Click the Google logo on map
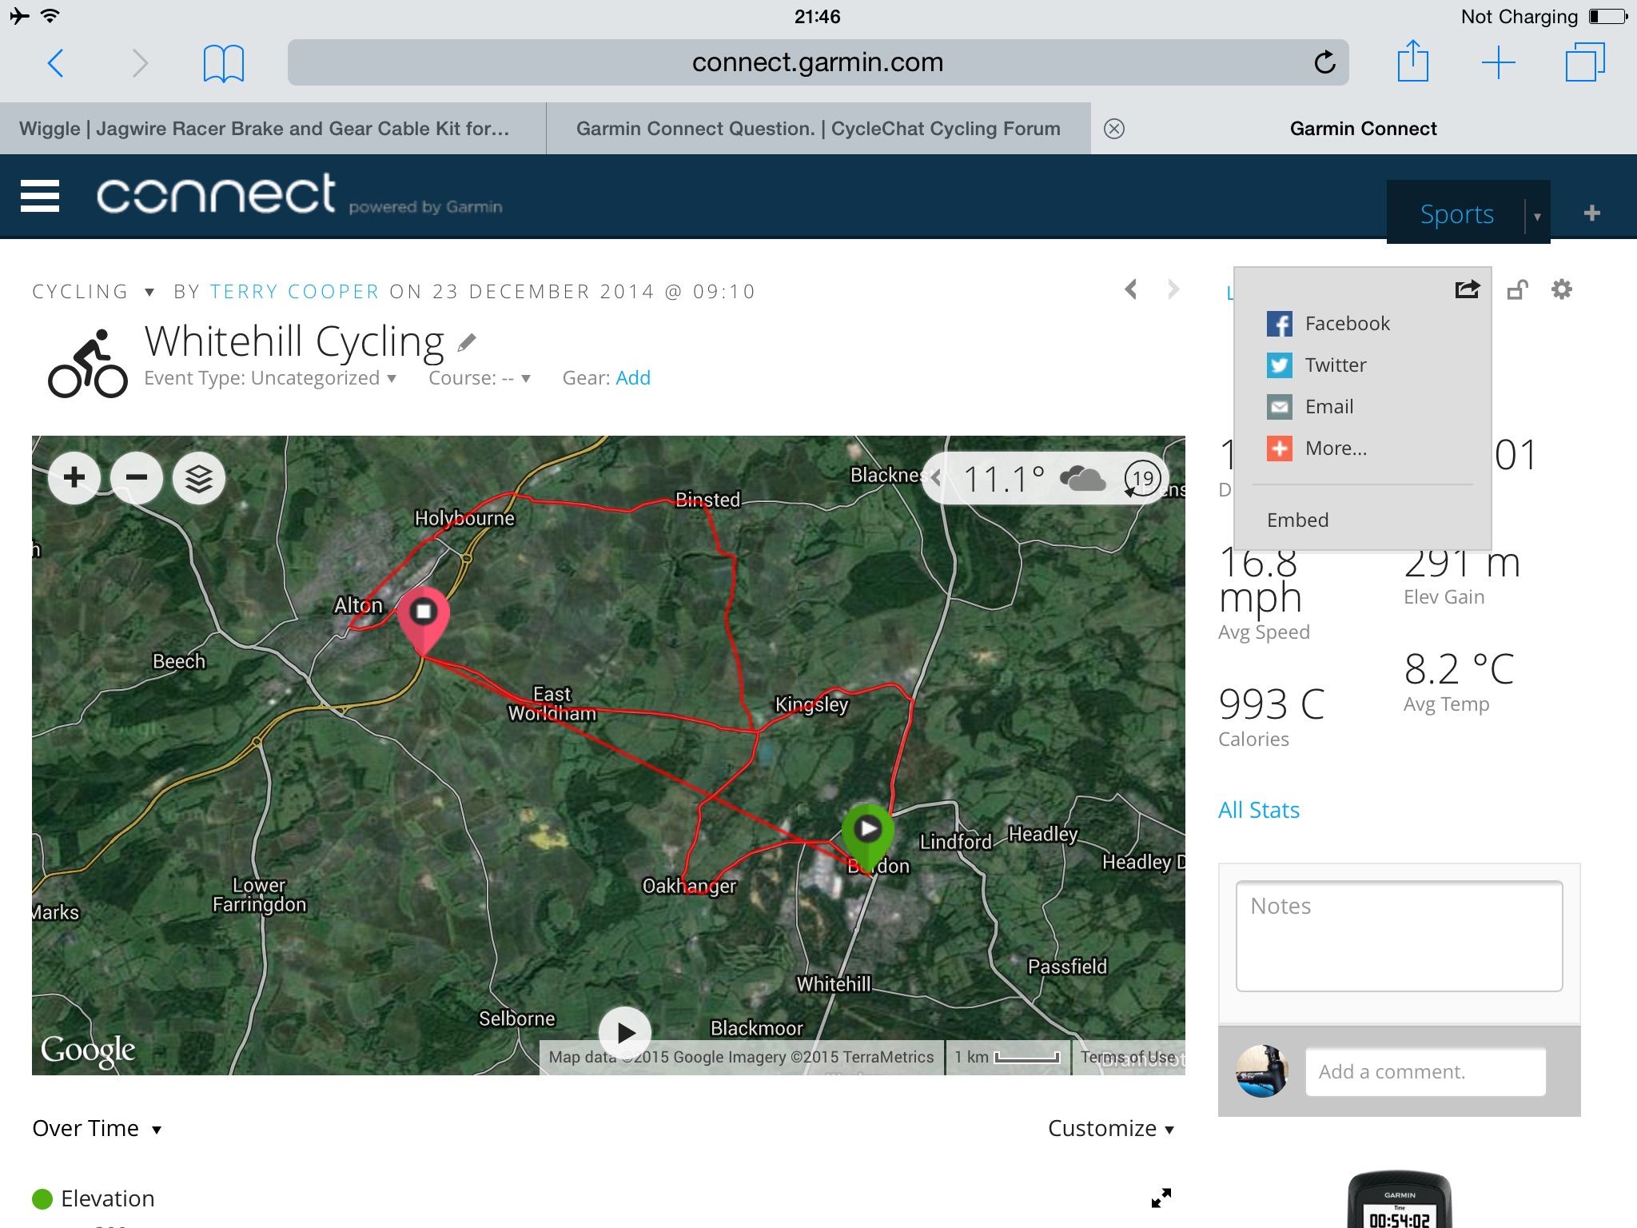1637x1228 pixels. 88,1050
